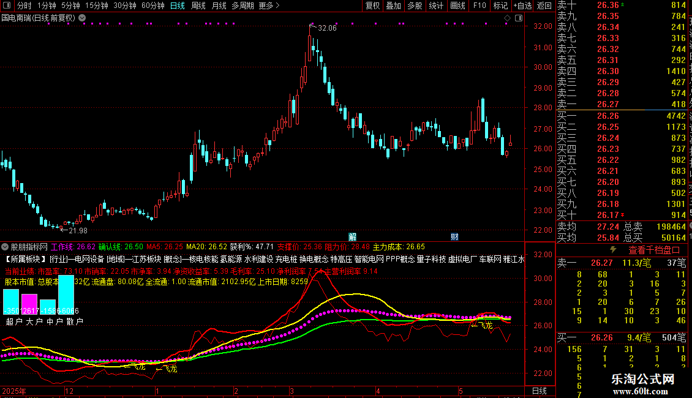Click the 叠加 overlay tool
The width and height of the screenshot is (692, 398).
(393, 6)
